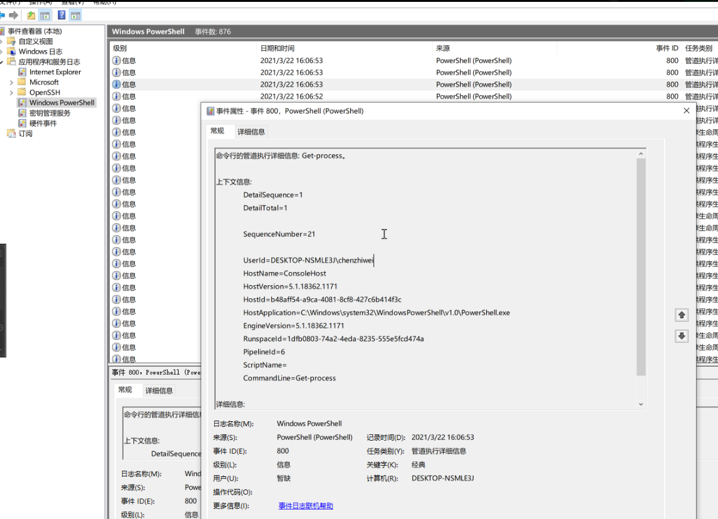Open the 查看 menu
The image size is (718, 519).
[x=71, y=3]
